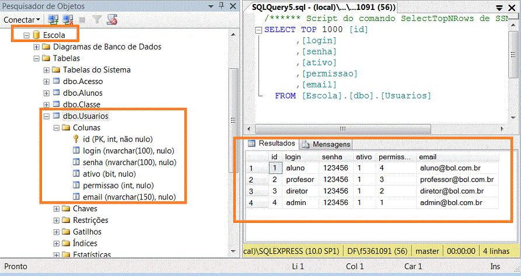Collapse the Tabelas folder
521x276 pixels.
37,58
